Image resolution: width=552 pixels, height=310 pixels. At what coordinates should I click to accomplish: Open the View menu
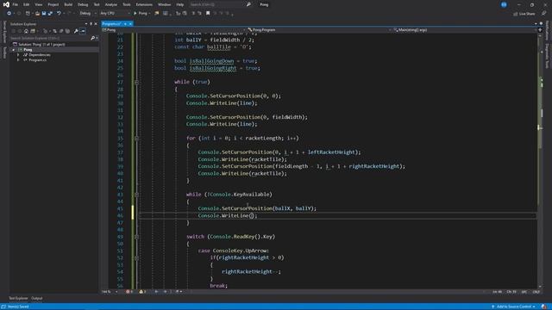(x=38, y=4)
